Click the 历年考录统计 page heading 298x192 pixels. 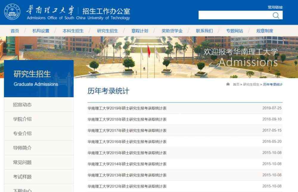click(x=108, y=91)
